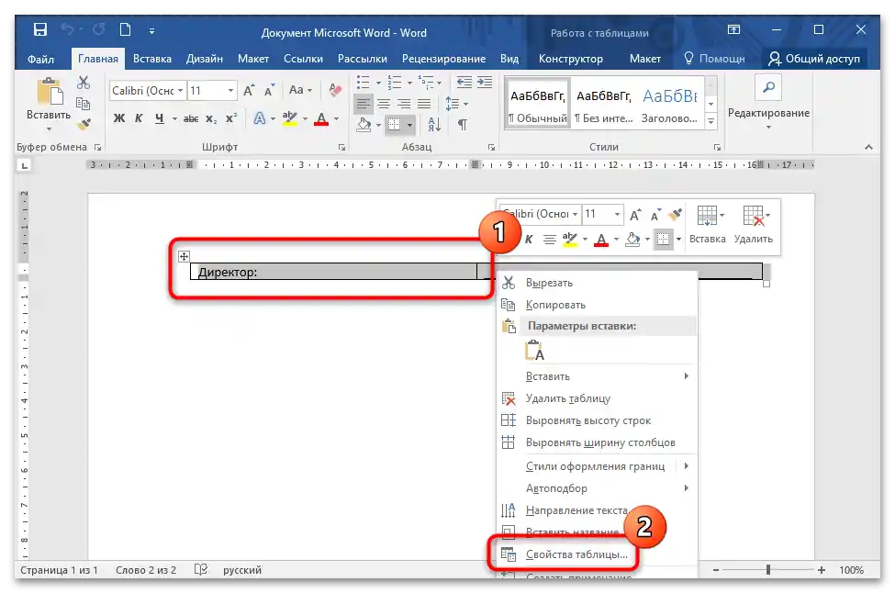Increase font size in ribbon Font group
This screenshot has height=593, width=895.
pyautogui.click(x=250, y=90)
